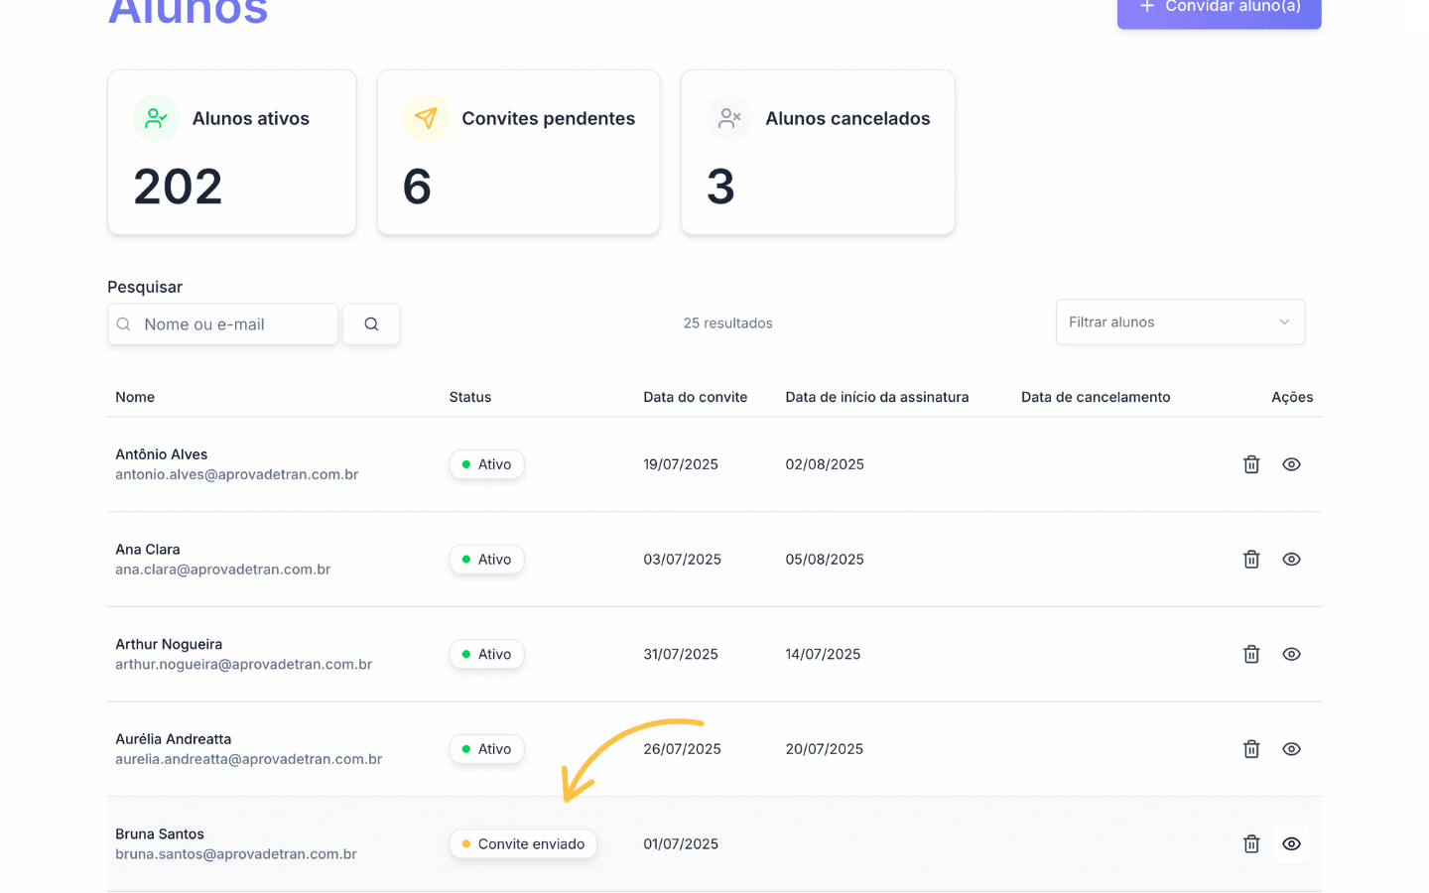Click email ana.clara@aprovadetran.com.br
The height and width of the screenshot is (893, 1429).
click(223, 570)
